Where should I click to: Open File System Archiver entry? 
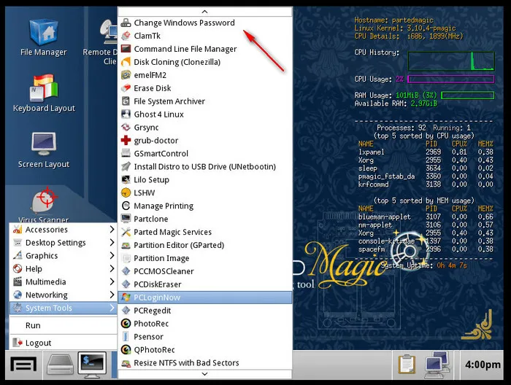coord(204,101)
